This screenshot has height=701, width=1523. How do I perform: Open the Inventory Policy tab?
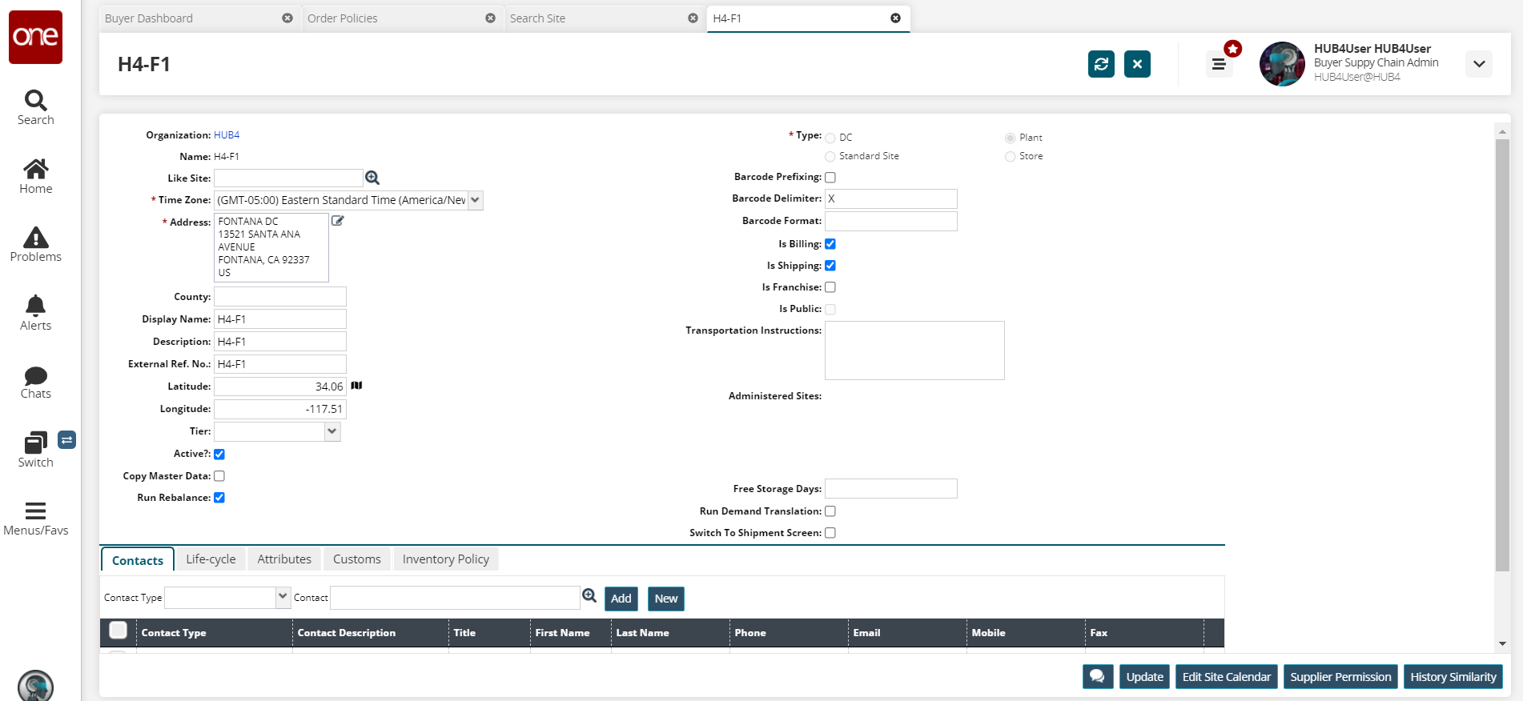446,559
